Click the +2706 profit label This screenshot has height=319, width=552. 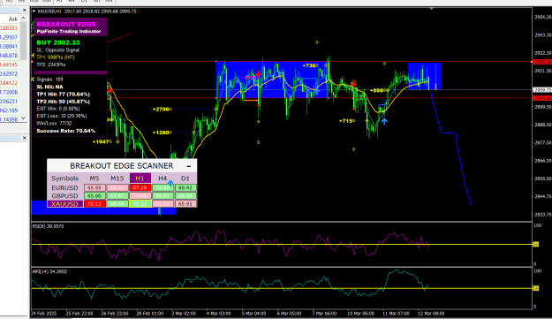tap(162, 110)
